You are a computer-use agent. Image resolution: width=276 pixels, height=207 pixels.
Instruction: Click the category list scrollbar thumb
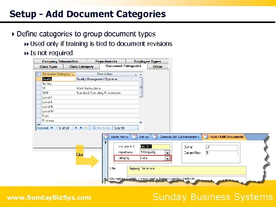[x=141, y=87]
